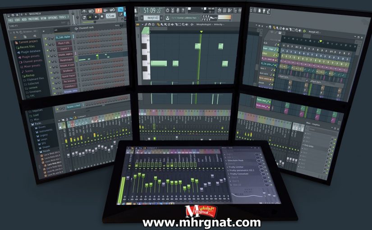The image size is (372, 230).
Task: Open the FILE menu
Action: [x=10, y=20]
